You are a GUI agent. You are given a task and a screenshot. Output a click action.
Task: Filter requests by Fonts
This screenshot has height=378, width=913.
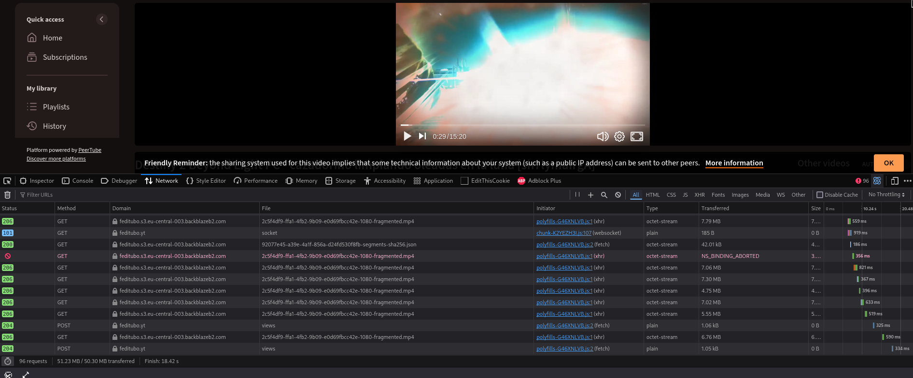tap(718, 195)
